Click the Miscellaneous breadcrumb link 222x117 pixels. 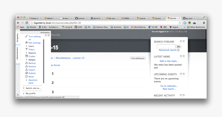[x=63, y=58]
